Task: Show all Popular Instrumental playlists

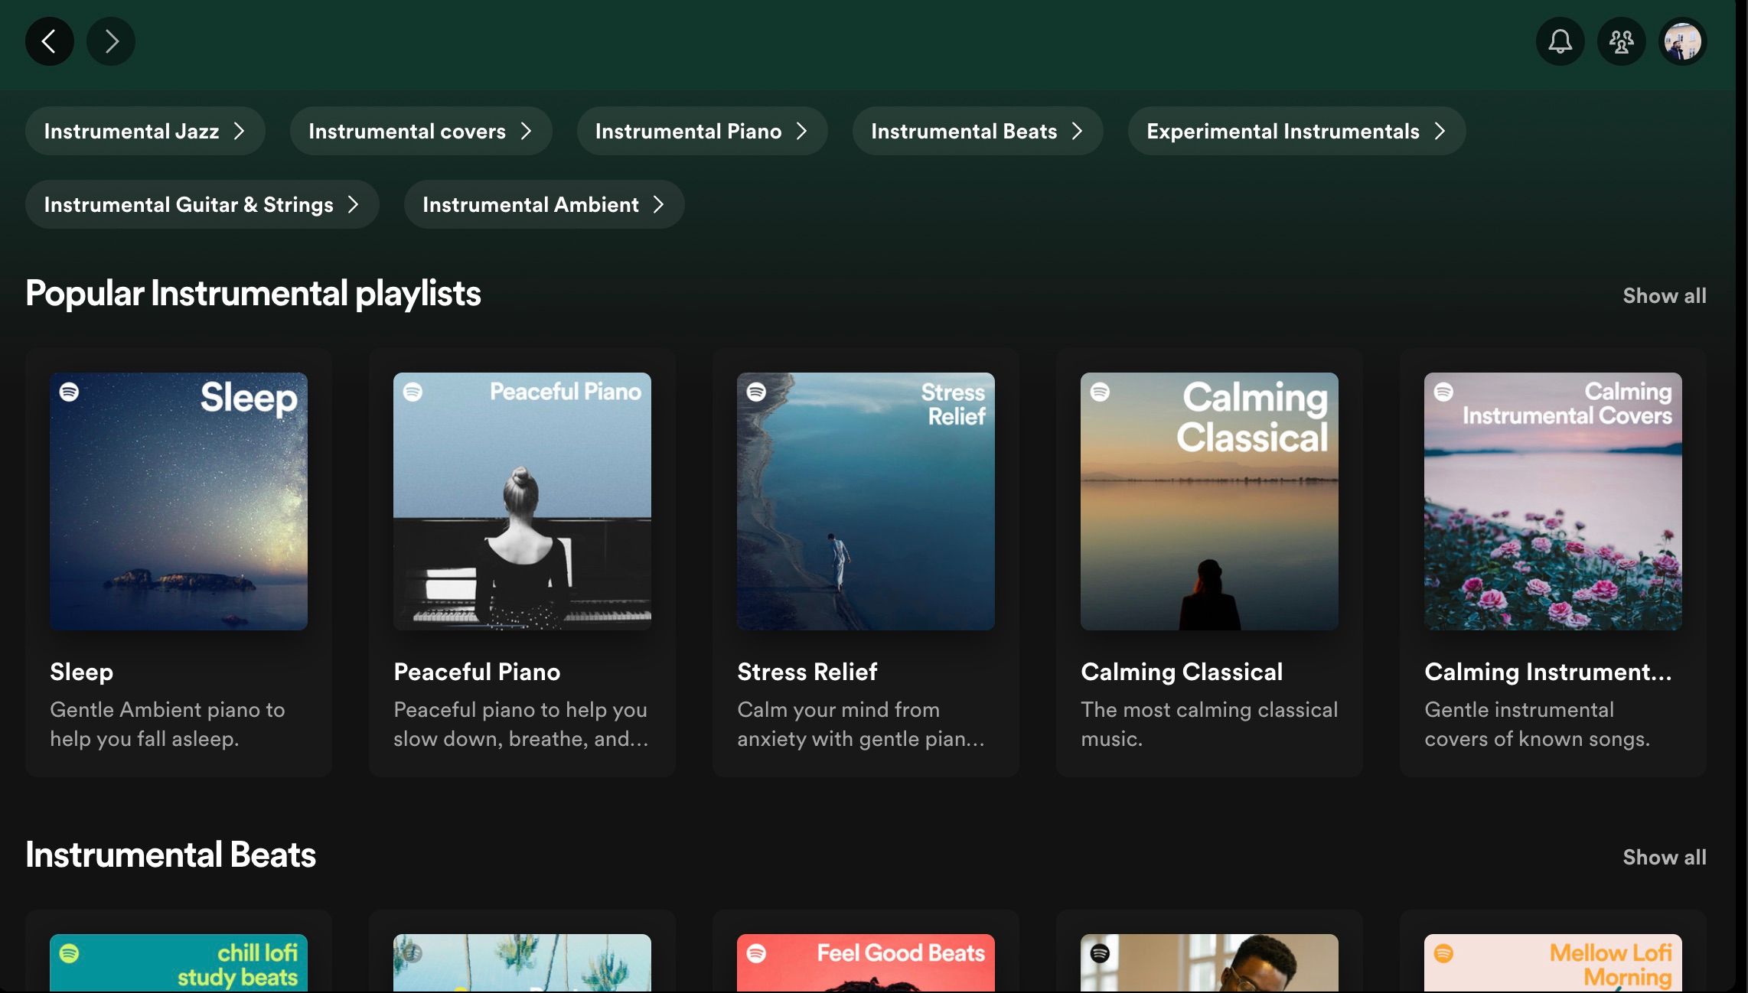Action: pos(1665,295)
